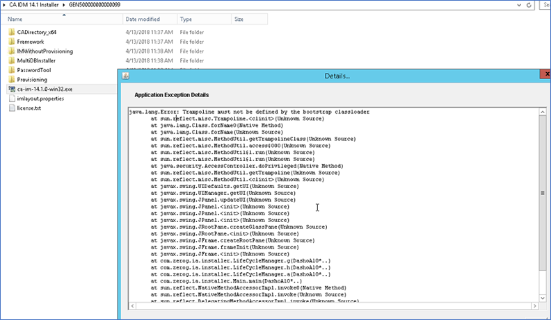
Task: Click the imlayout.properties file icon
Action: pos(12,99)
